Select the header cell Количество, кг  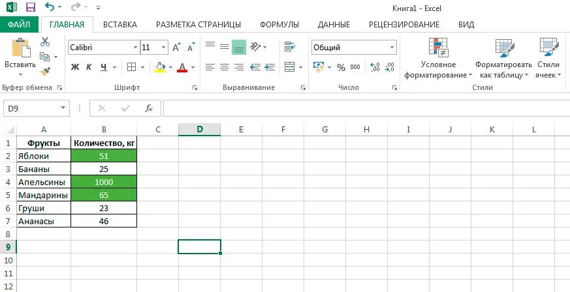click(x=104, y=143)
